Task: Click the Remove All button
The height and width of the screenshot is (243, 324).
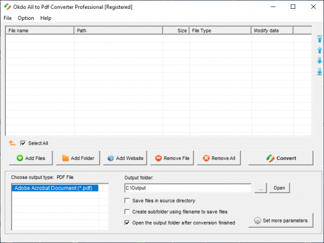Action: [219, 158]
